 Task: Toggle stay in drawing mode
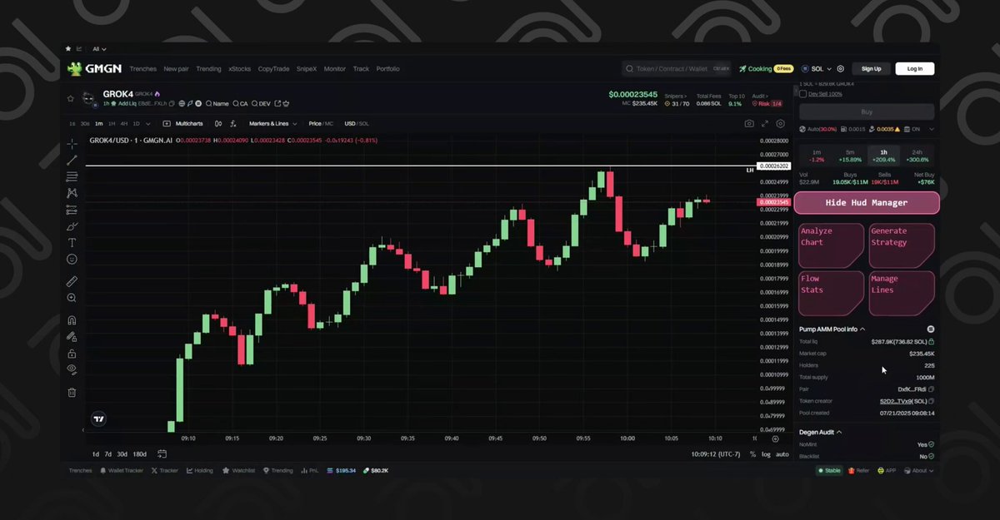pyautogui.click(x=72, y=337)
